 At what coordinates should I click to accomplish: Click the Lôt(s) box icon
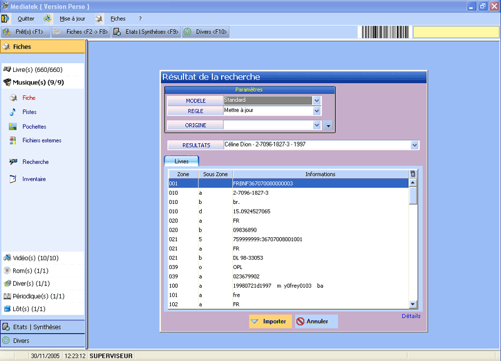click(x=7, y=308)
